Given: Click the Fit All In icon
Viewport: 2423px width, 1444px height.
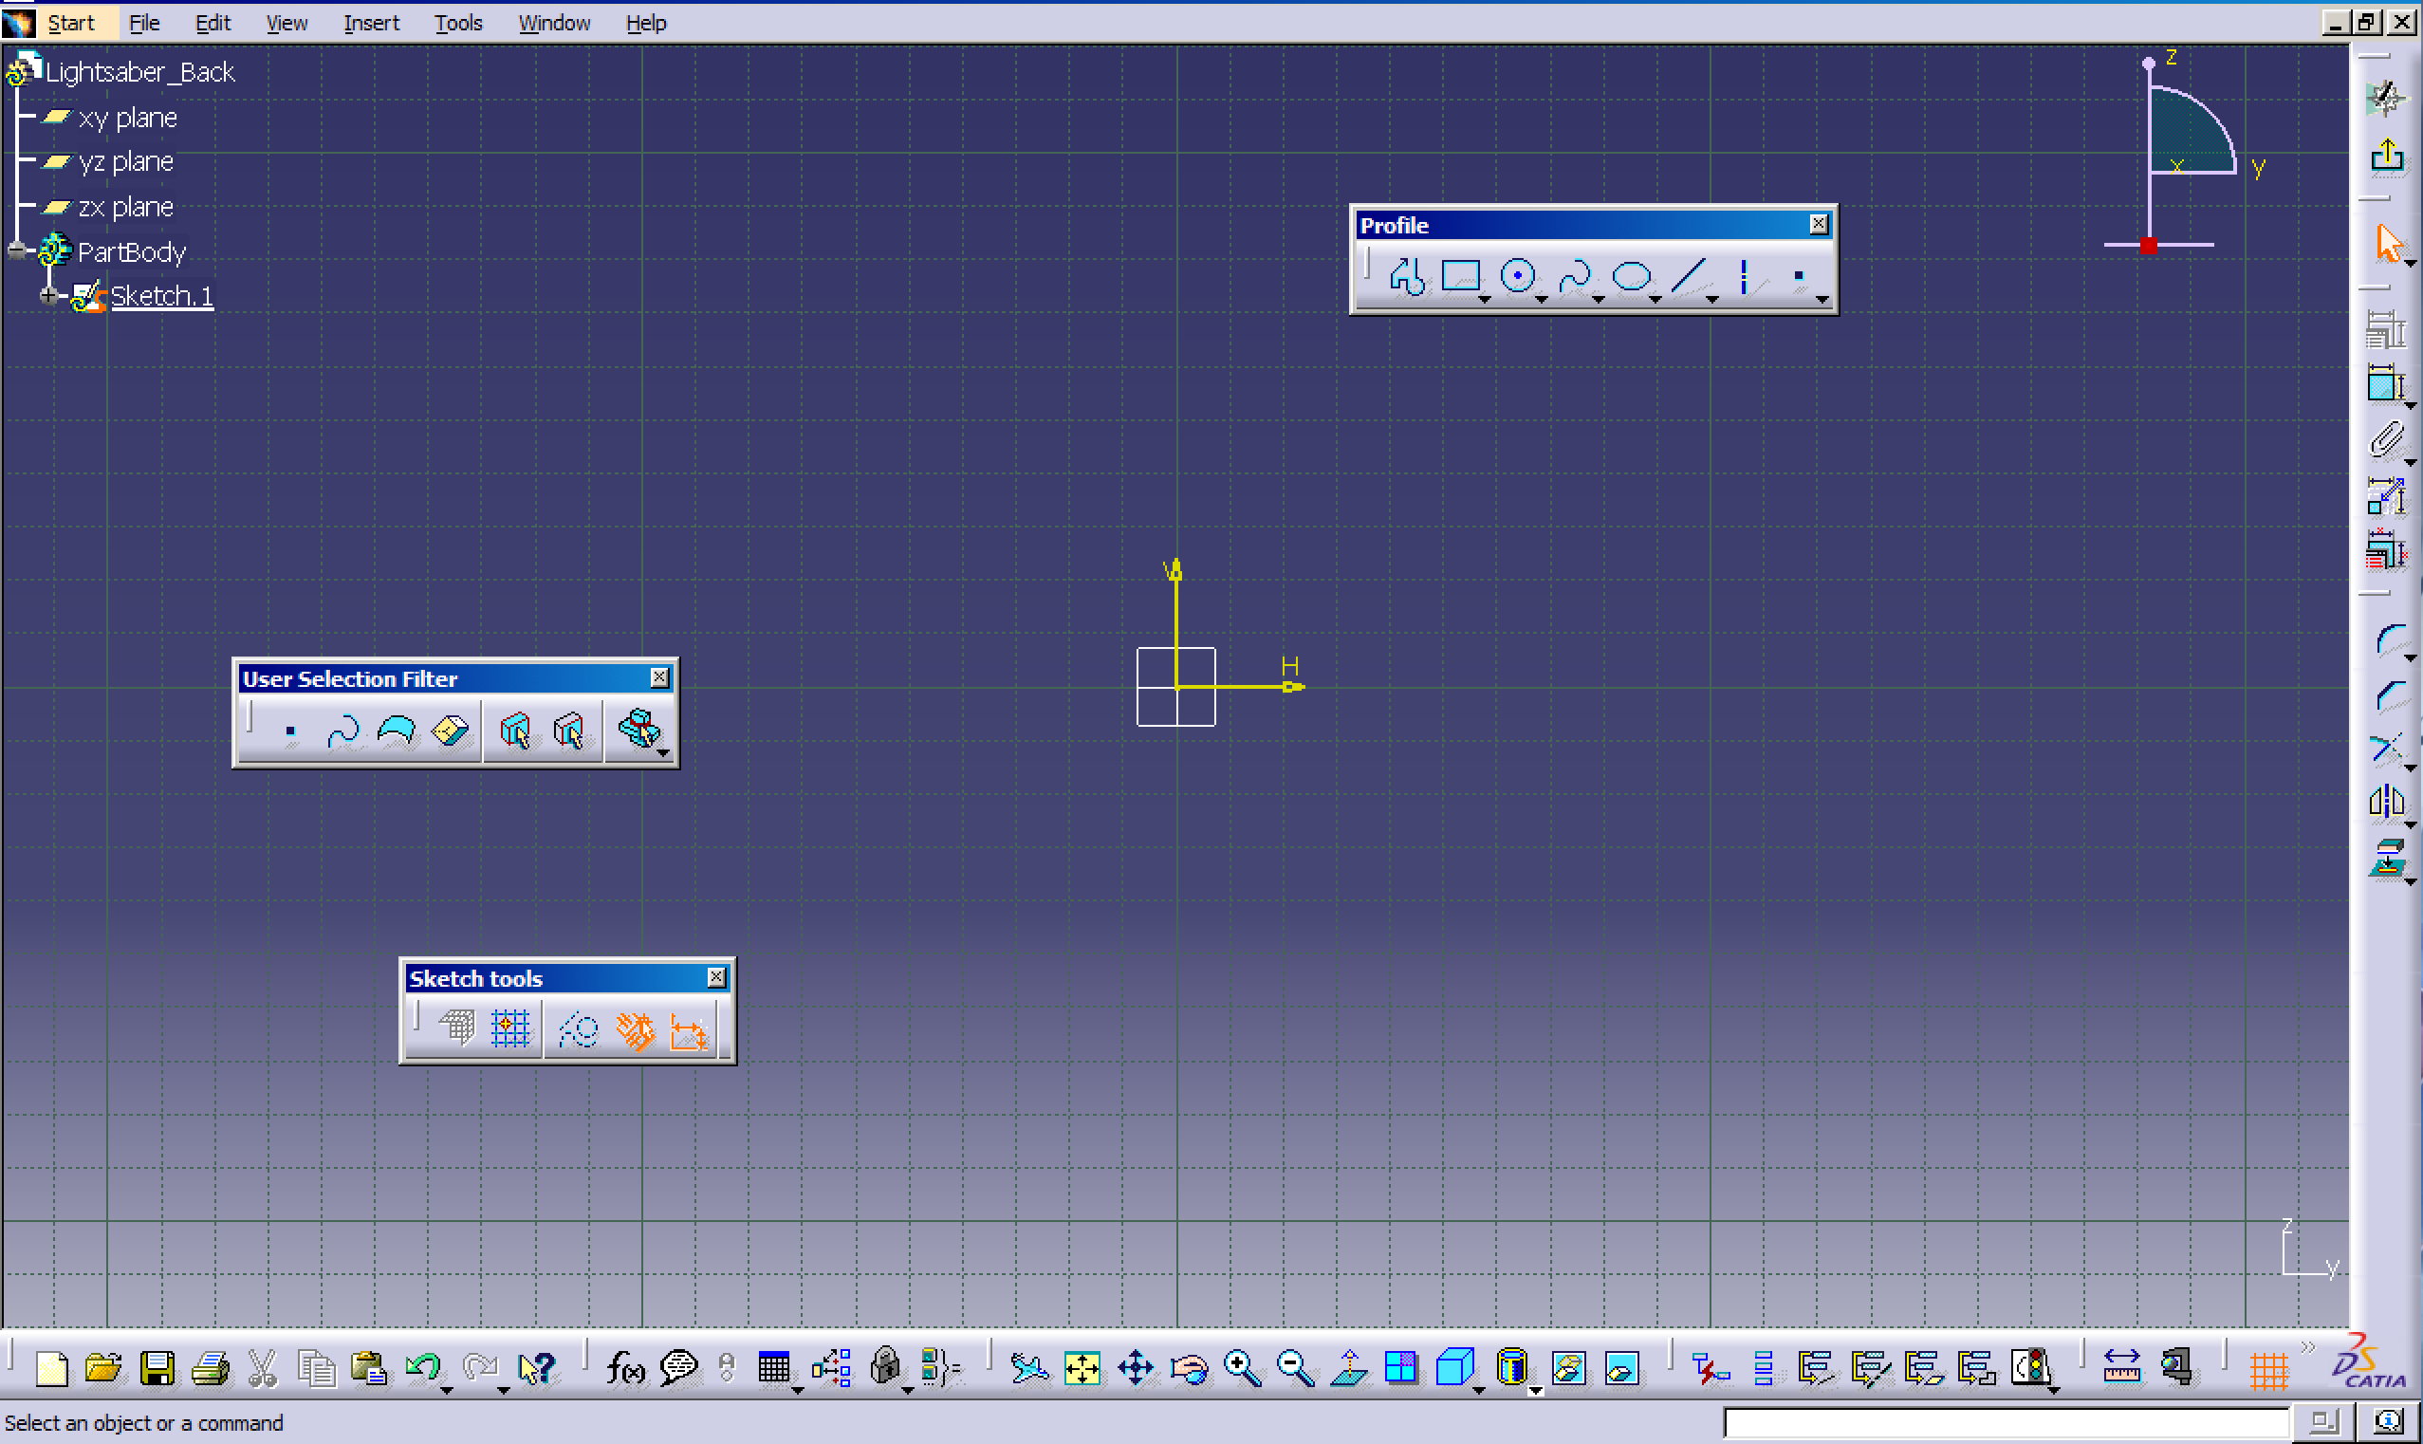Looking at the screenshot, I should [x=1082, y=1369].
